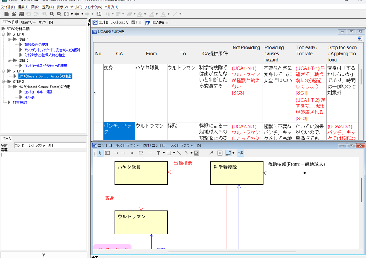Toggle the align-guides button in diagram toolbar

coord(240,153)
